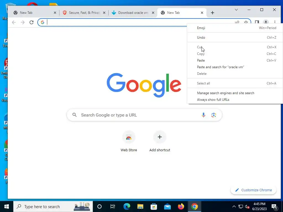Click the Add shortcut plus tile
The image size is (283, 212).
point(160,142)
